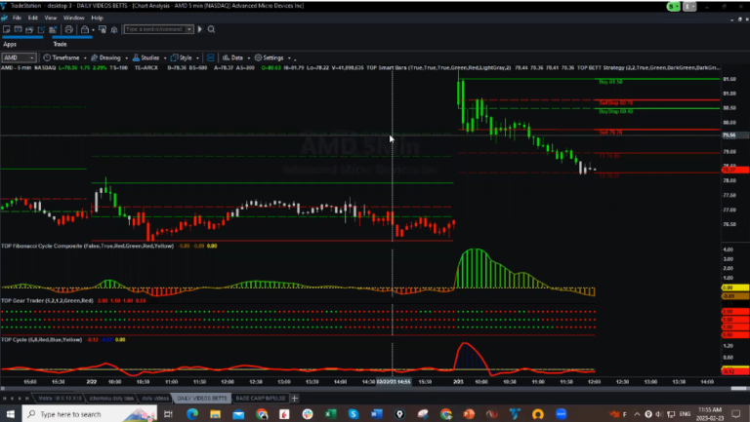
Task: Expand the AMD symbol selector box
Action: tap(18, 58)
